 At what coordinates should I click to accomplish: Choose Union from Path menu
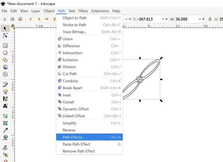(x=90, y=39)
